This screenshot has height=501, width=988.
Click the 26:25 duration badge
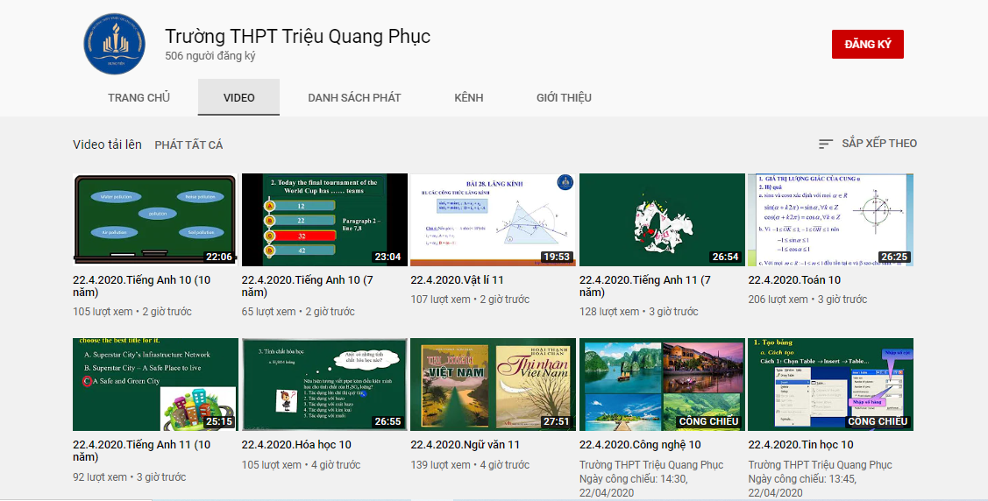point(895,257)
